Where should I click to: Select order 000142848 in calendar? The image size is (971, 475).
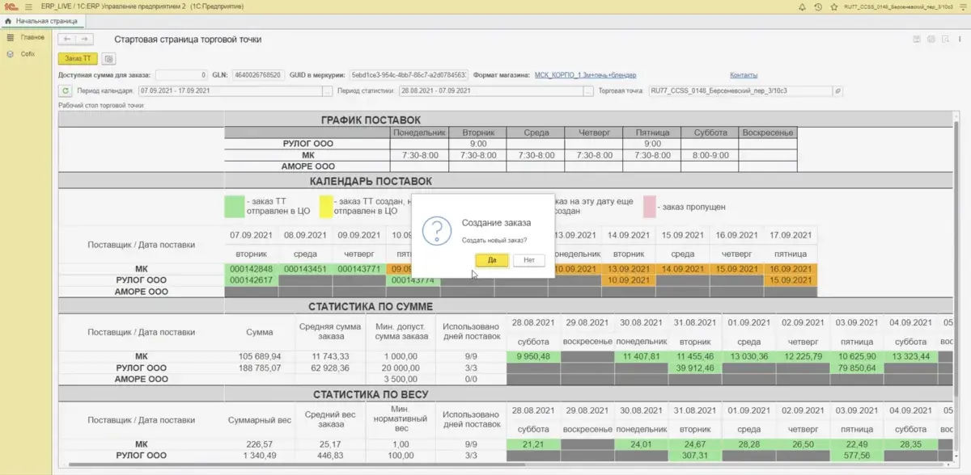tap(251, 269)
